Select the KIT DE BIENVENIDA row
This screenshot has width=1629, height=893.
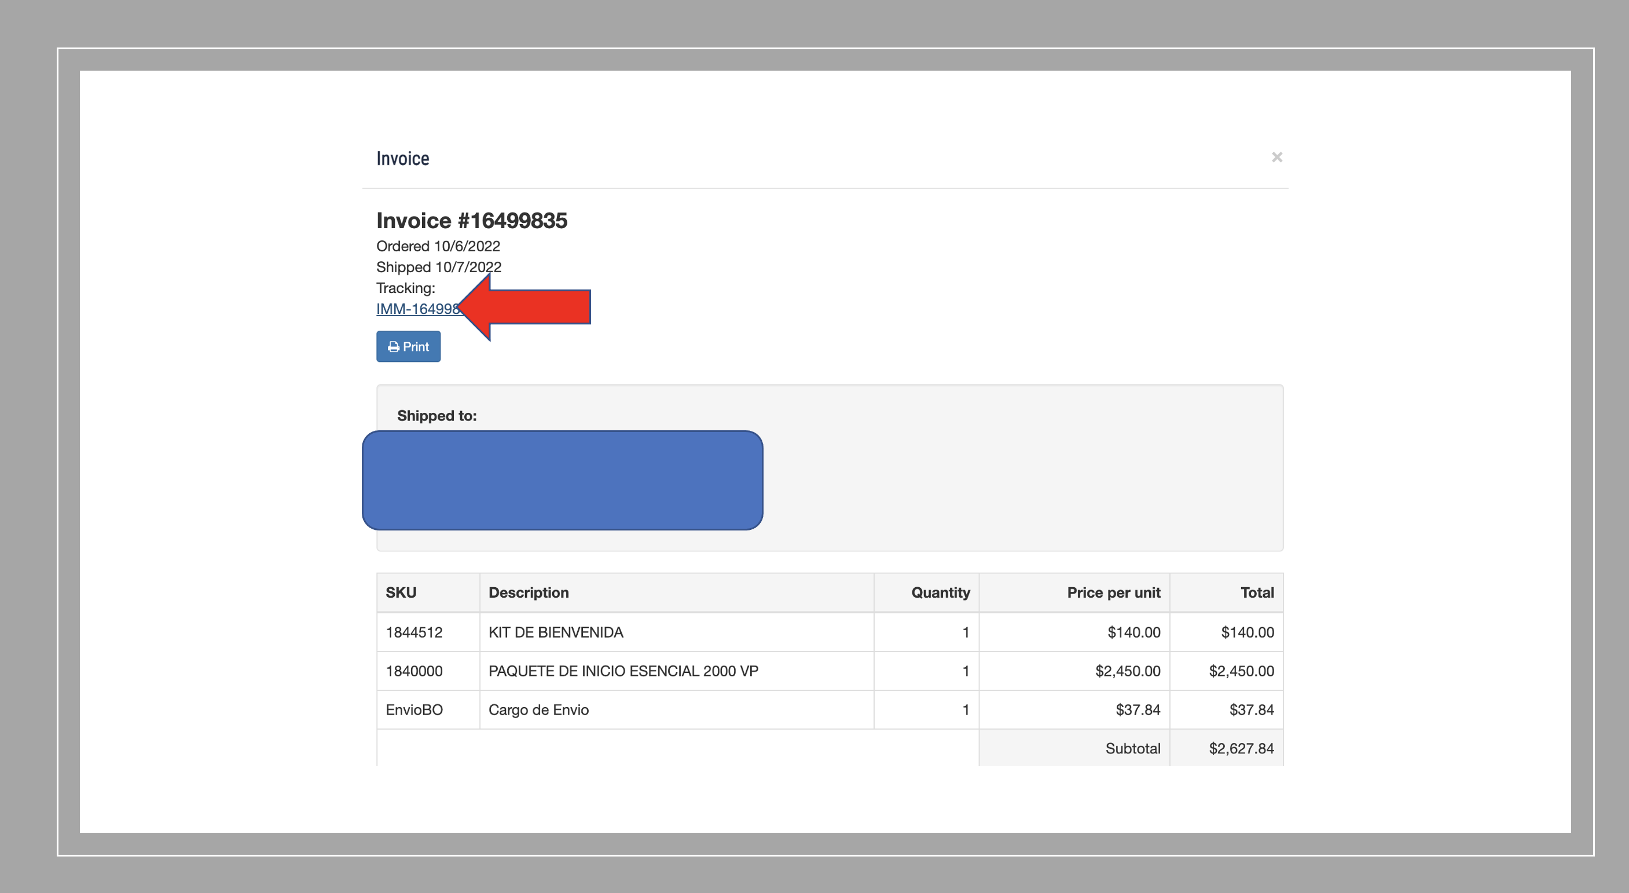[x=556, y=632]
